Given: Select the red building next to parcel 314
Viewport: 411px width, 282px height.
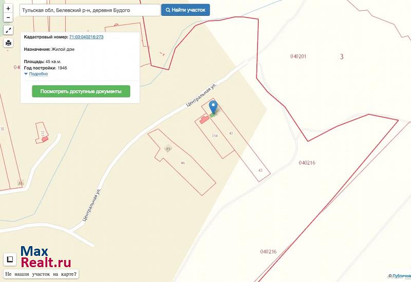Looking at the screenshot, I should 204,120.
